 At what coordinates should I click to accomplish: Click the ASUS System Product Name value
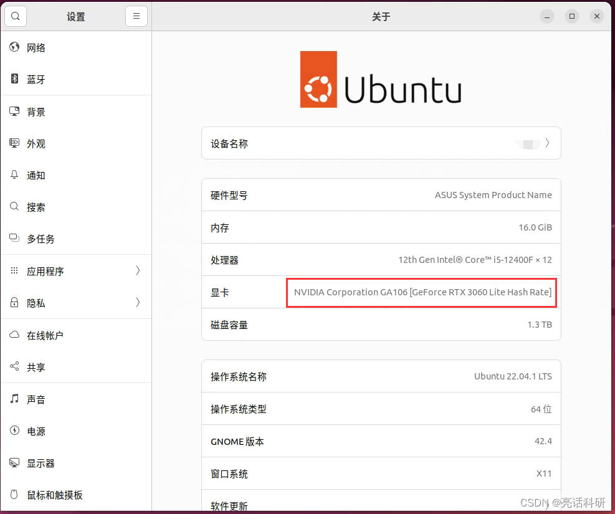(x=493, y=195)
